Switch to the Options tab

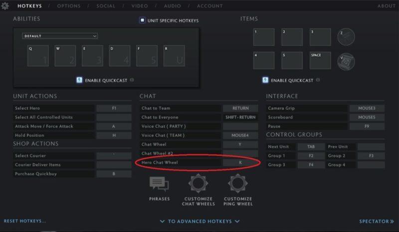[69, 6]
